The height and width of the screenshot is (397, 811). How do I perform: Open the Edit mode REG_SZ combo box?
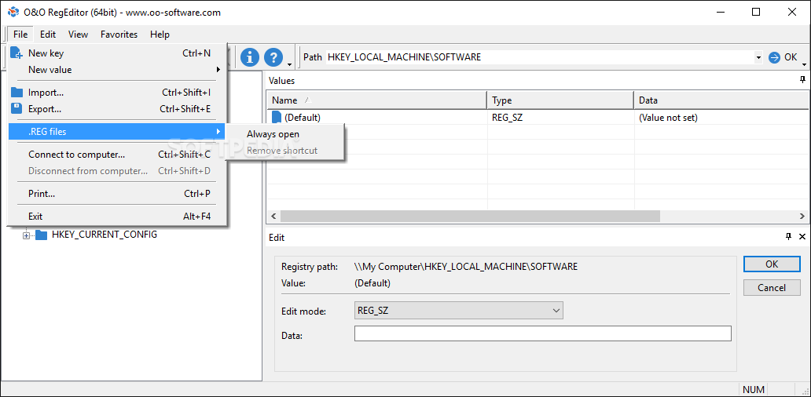pyautogui.click(x=459, y=311)
